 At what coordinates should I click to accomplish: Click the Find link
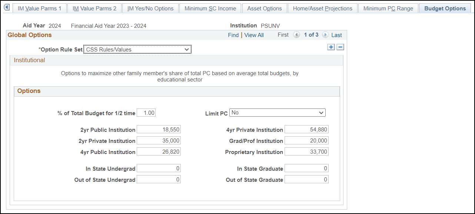tap(233, 35)
